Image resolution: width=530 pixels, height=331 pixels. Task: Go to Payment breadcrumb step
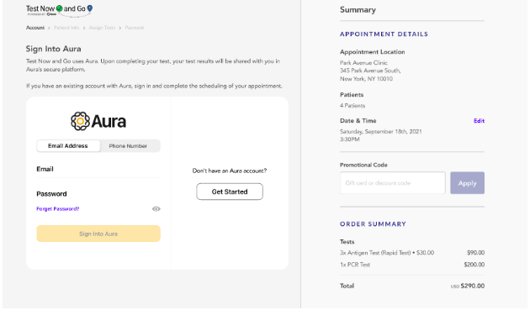(135, 28)
